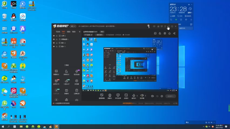Add a new scene with plus button
230x129 pixels.
(x=80, y=32)
